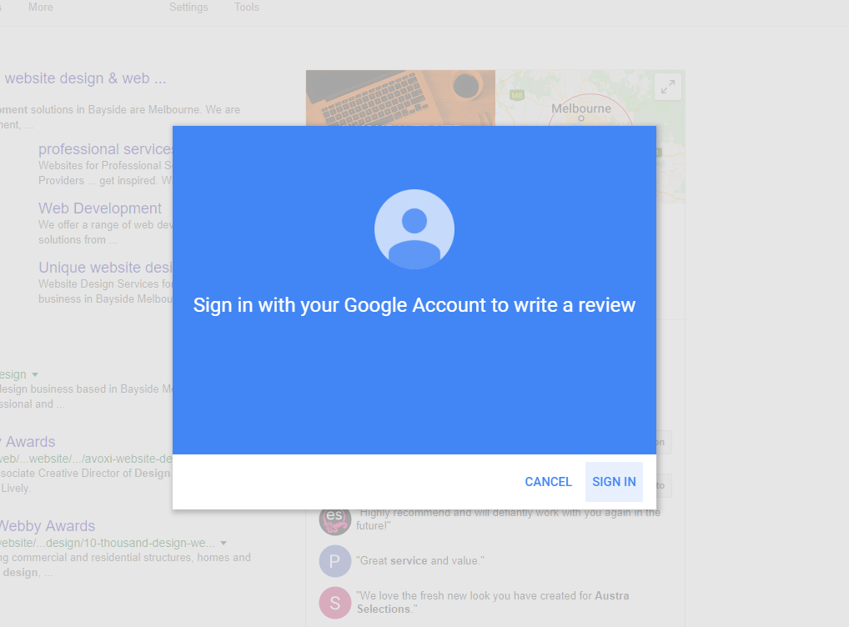Expand dropdown arrow after '10-thousand-design-we...' URL
Viewport: 849px width, 627px height.
tap(224, 543)
